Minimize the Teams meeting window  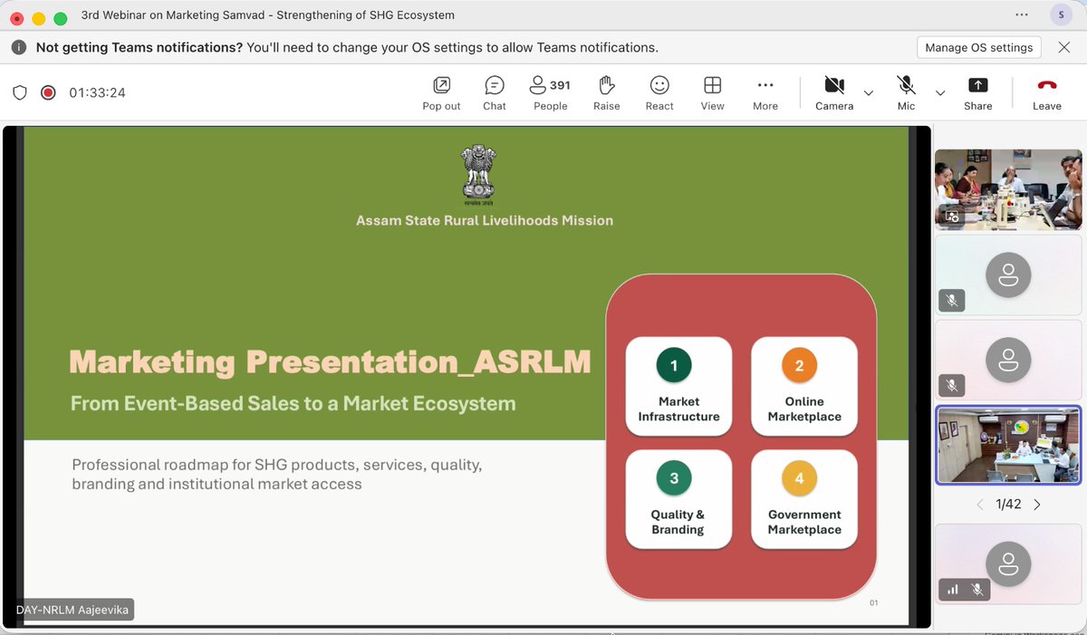click(39, 19)
